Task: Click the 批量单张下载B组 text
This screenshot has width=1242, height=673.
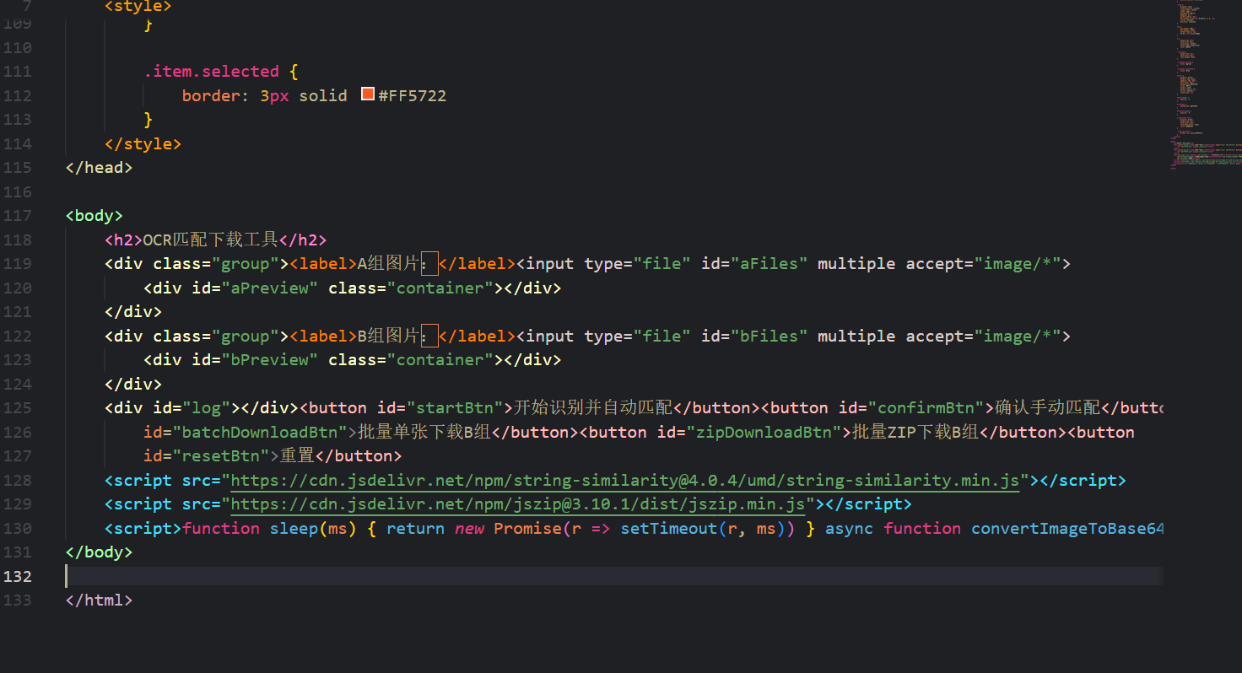Action: coord(424,433)
